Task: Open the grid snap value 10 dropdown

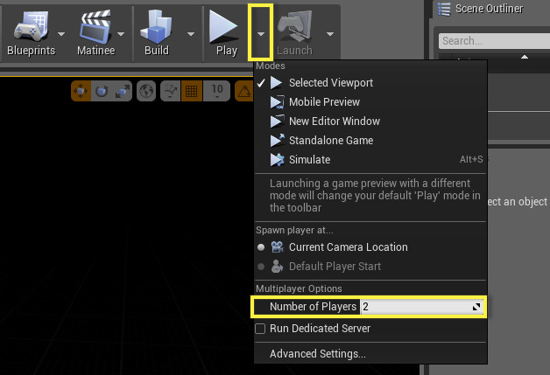Action: 217,91
